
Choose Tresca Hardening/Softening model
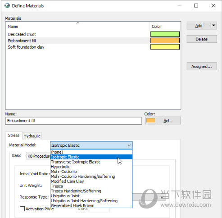coord(91,191)
